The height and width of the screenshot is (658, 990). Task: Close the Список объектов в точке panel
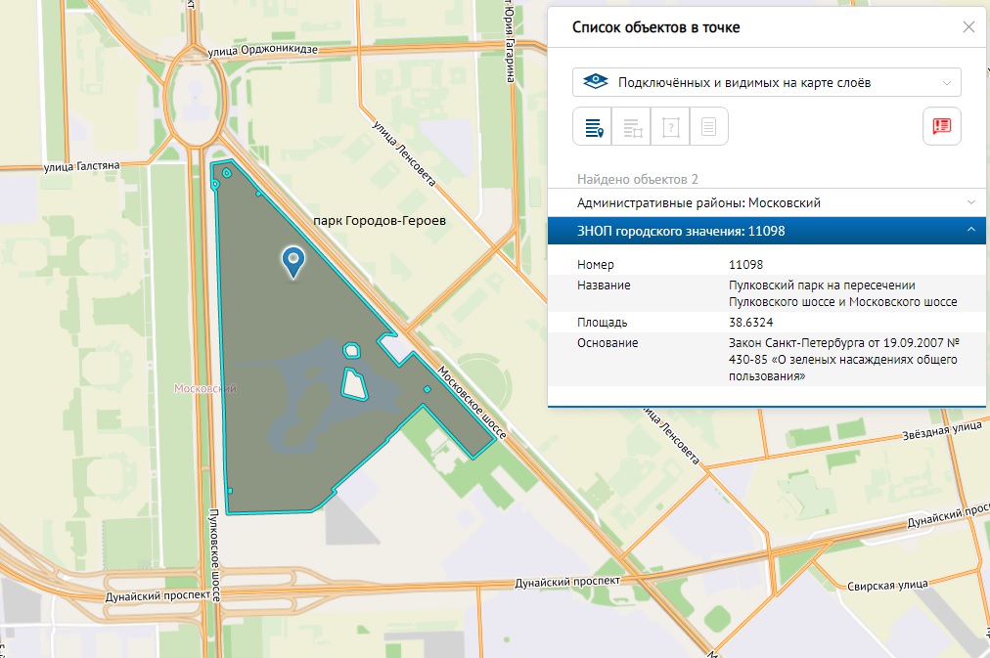[968, 27]
